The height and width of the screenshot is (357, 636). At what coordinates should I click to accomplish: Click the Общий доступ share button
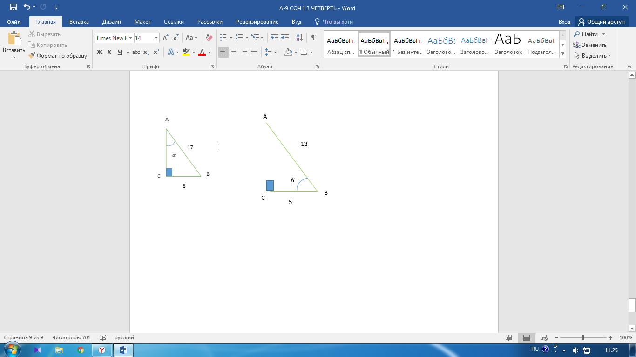click(x=602, y=22)
